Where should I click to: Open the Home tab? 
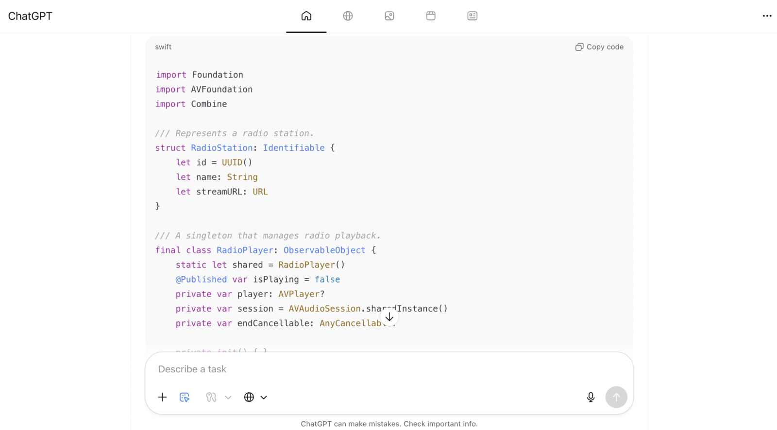tap(306, 16)
